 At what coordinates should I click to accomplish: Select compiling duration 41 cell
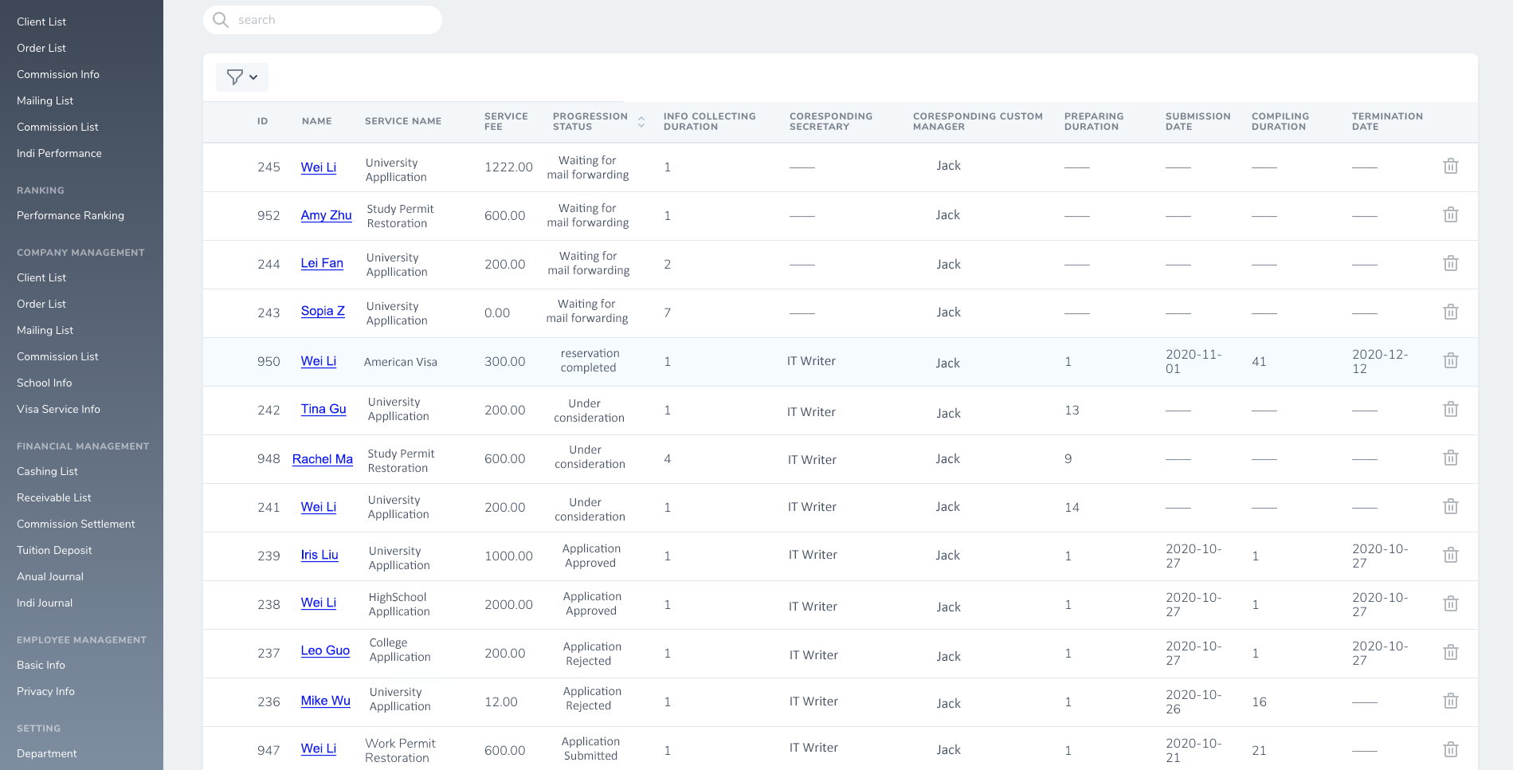1259,361
